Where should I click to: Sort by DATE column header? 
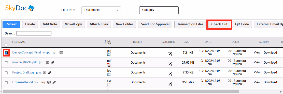coord(208,42)
